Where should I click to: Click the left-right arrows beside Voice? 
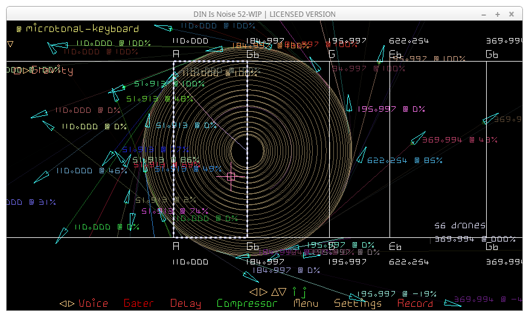[x=66, y=304]
